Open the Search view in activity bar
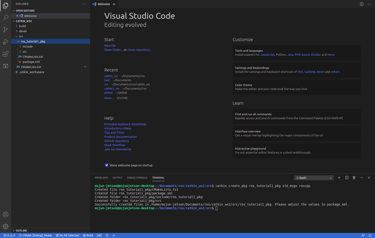 coord(5,18)
